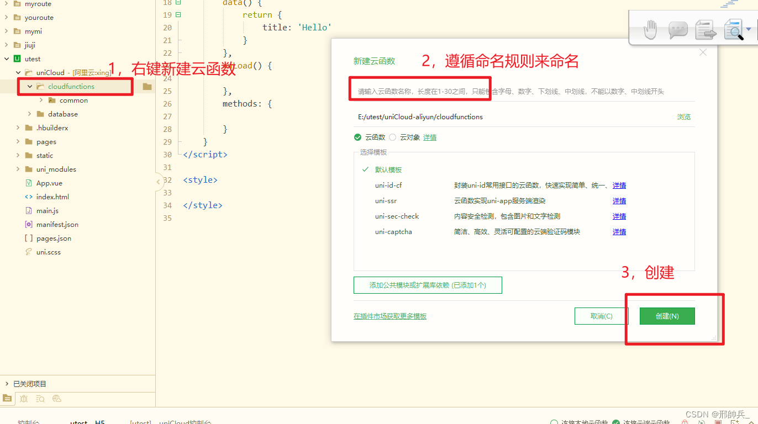Viewport: 758px width, 424px height.
Task: Expand the .hbuilderx folder
Action: [18, 128]
